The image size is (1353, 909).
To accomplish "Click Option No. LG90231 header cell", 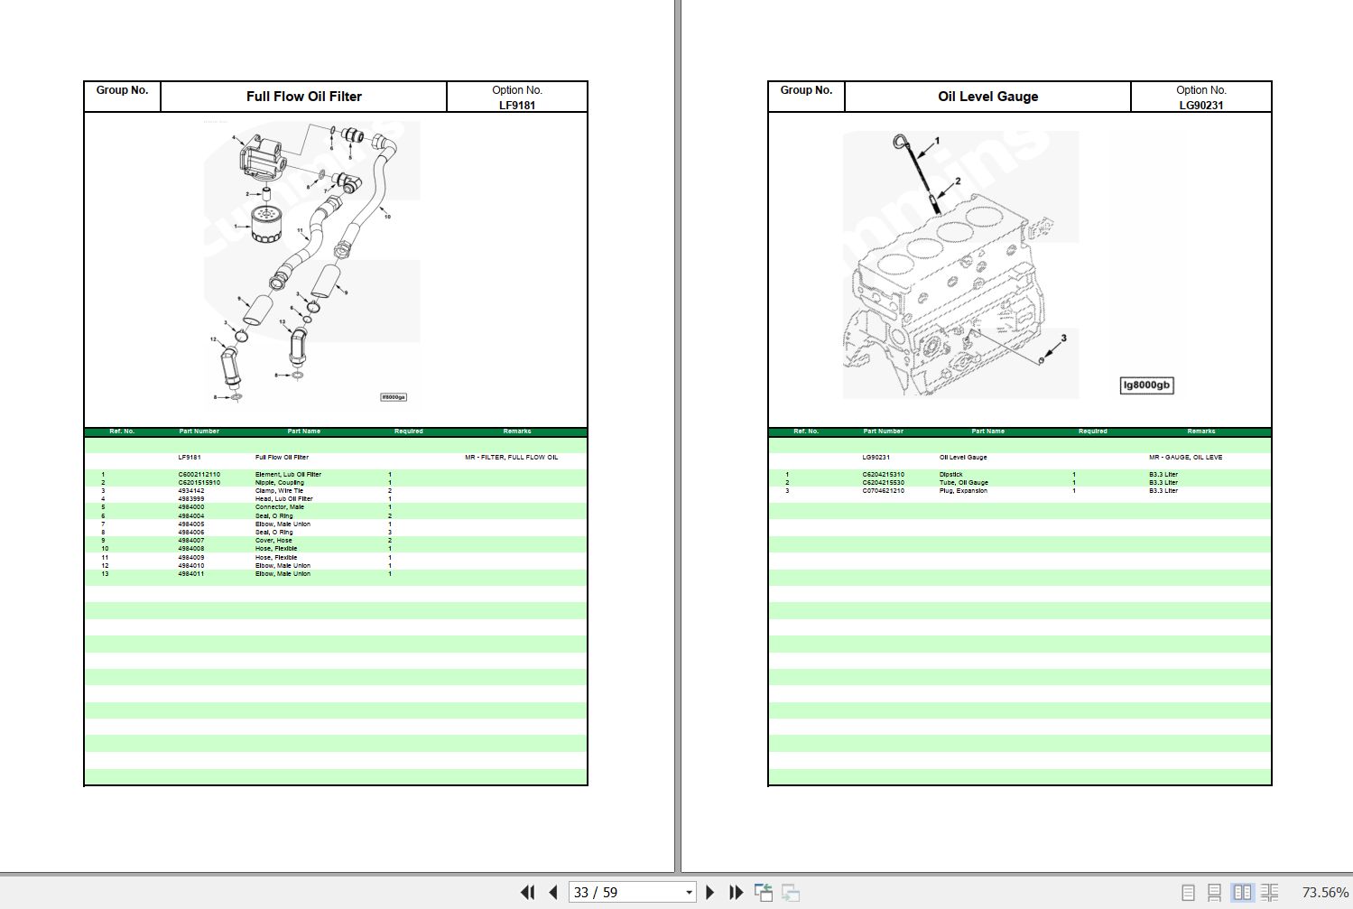I will click(1200, 97).
